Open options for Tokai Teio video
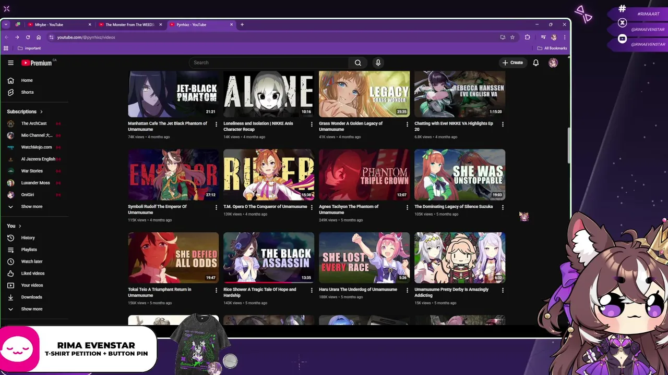 216,290
